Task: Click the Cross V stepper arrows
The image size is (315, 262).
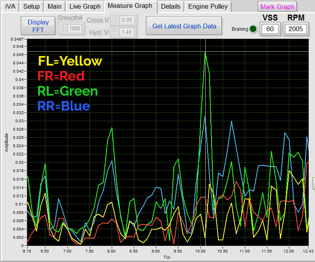Action: [115, 19]
